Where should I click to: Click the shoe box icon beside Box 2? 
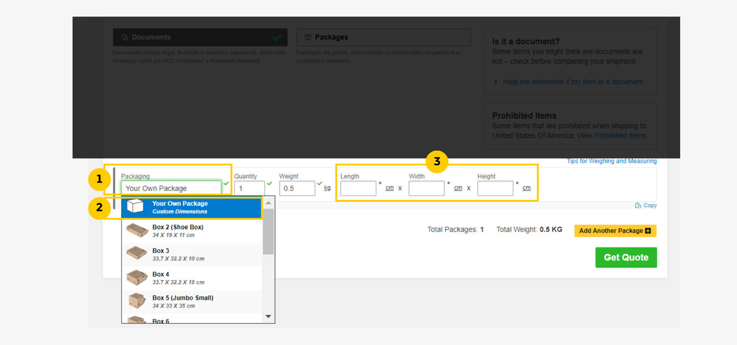pos(137,230)
